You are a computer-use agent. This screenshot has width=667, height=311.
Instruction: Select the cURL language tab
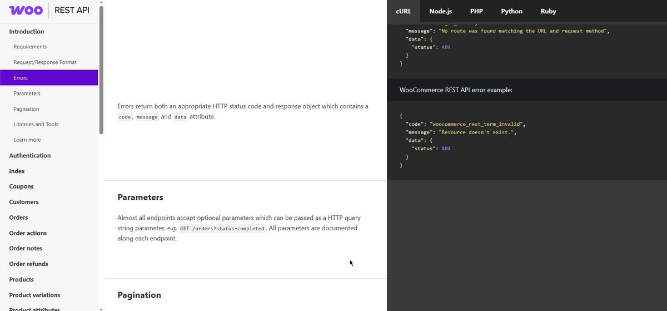404,11
